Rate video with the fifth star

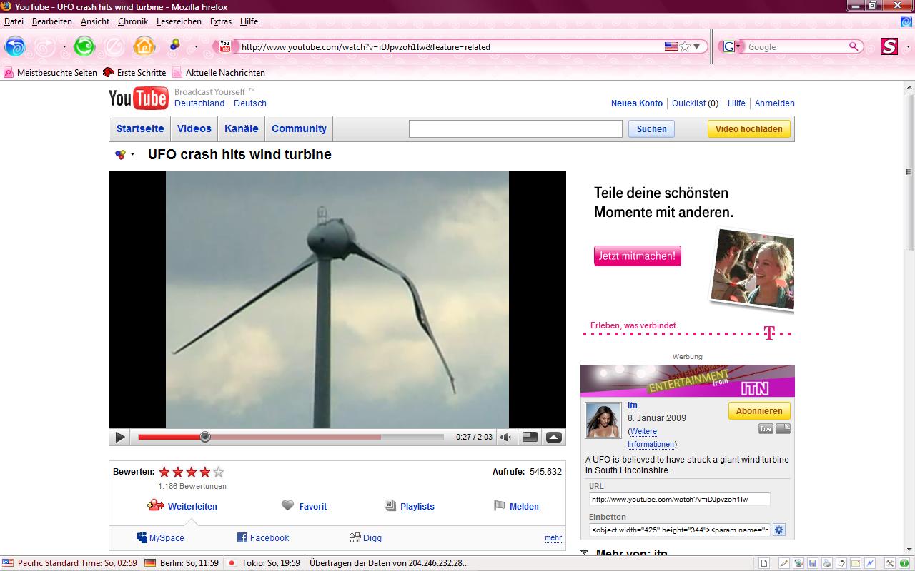click(219, 472)
